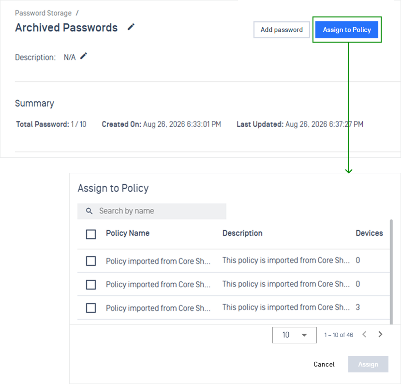Cancel the Assign to Policy dialog

pyautogui.click(x=324, y=364)
